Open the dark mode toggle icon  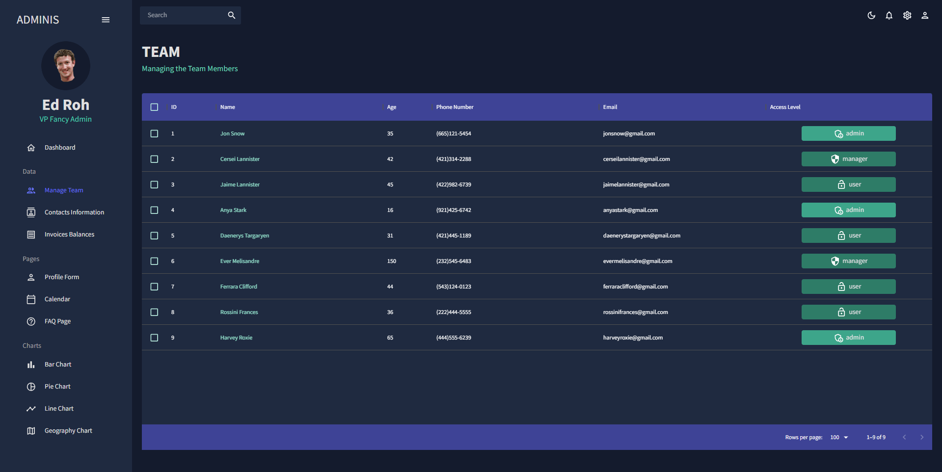[871, 15]
